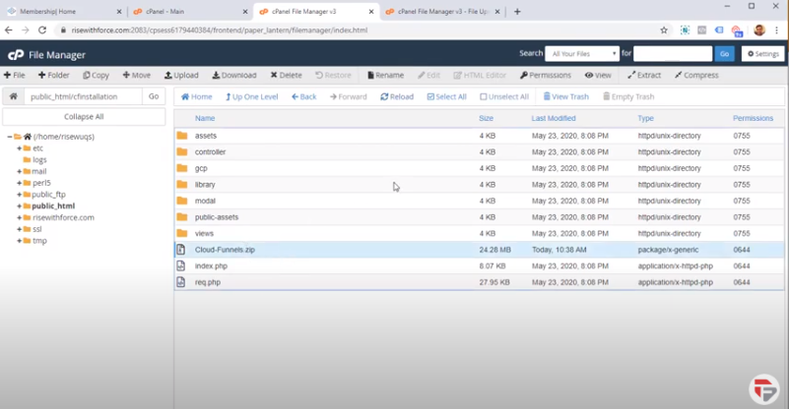The width and height of the screenshot is (789, 409).
Task: Open the All Your Files search dropdown
Action: (x=583, y=53)
